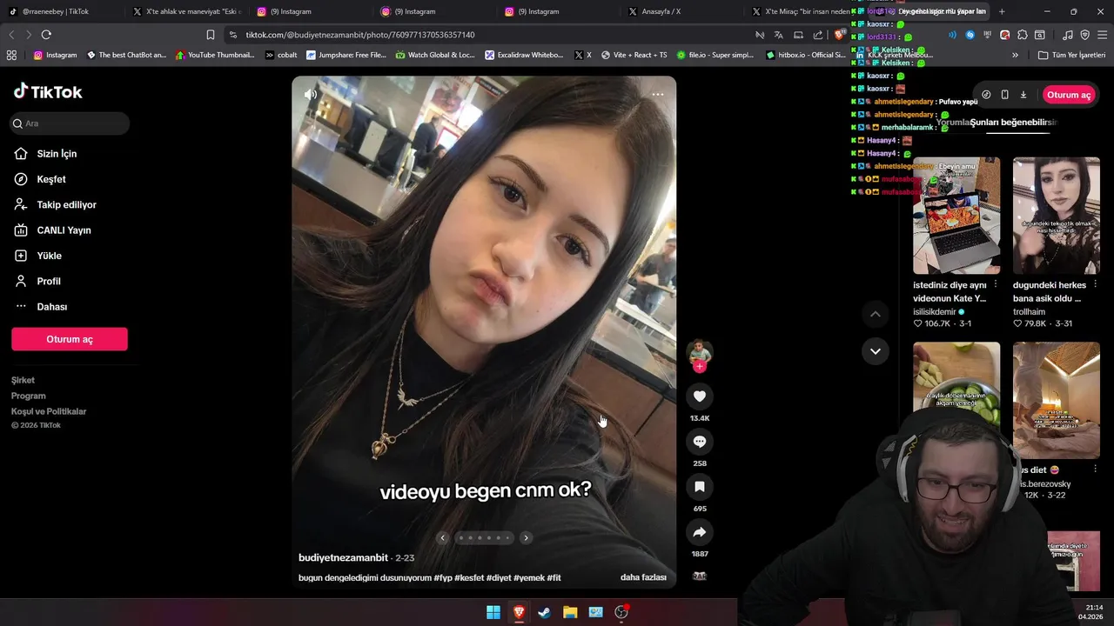Share the post with arrow icon
This screenshot has height=626, width=1114.
[699, 532]
